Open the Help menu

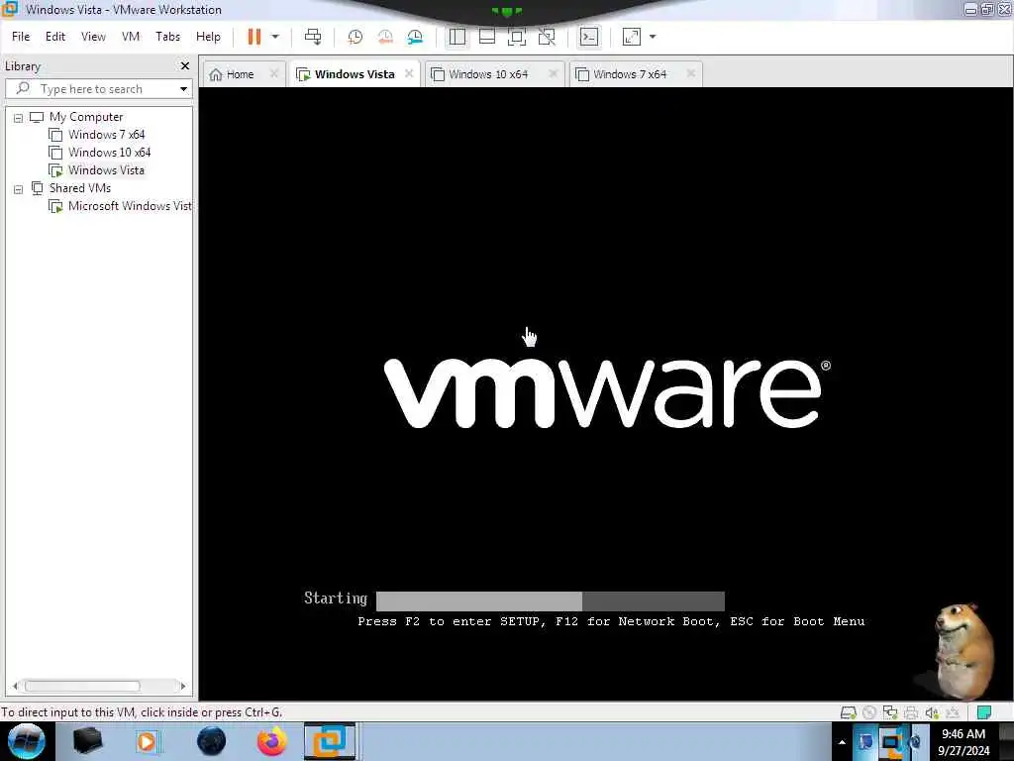[x=208, y=37]
